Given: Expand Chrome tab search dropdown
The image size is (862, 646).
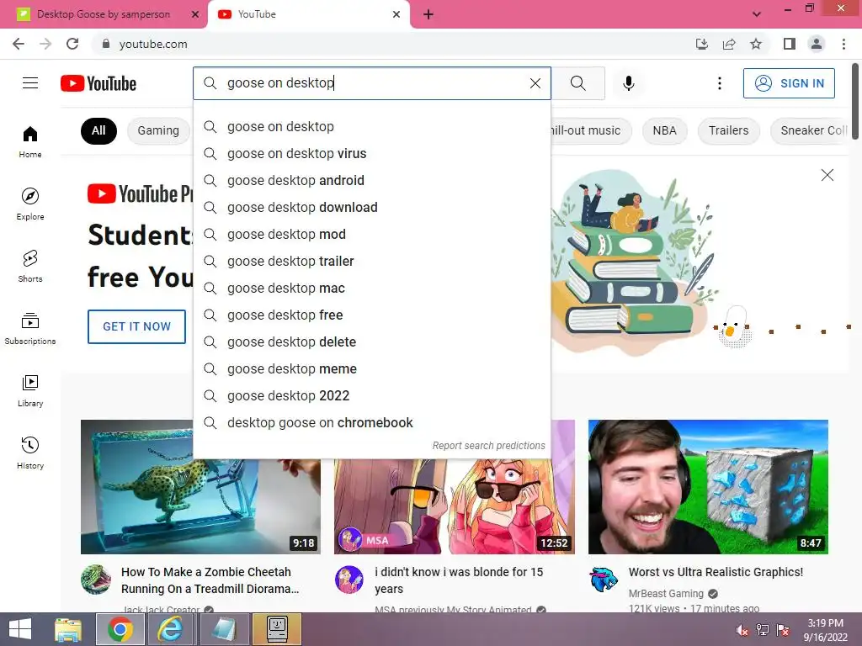Looking at the screenshot, I should click(757, 14).
